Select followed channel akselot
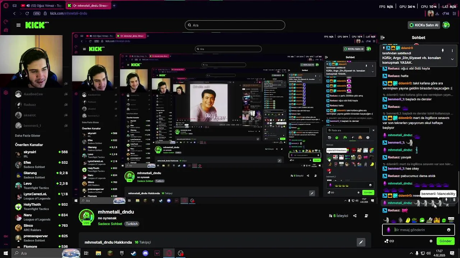 (x=41, y=115)
